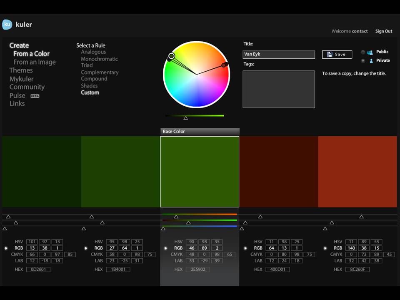The width and height of the screenshot is (400, 300).
Task: Click the RGB arrow icon for color 8C260F
Action: pyautogui.click(x=325, y=248)
